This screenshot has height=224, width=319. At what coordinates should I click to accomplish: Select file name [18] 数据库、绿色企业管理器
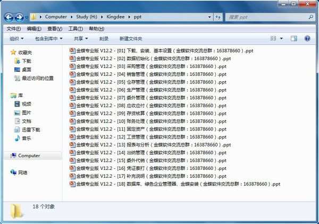179,184
